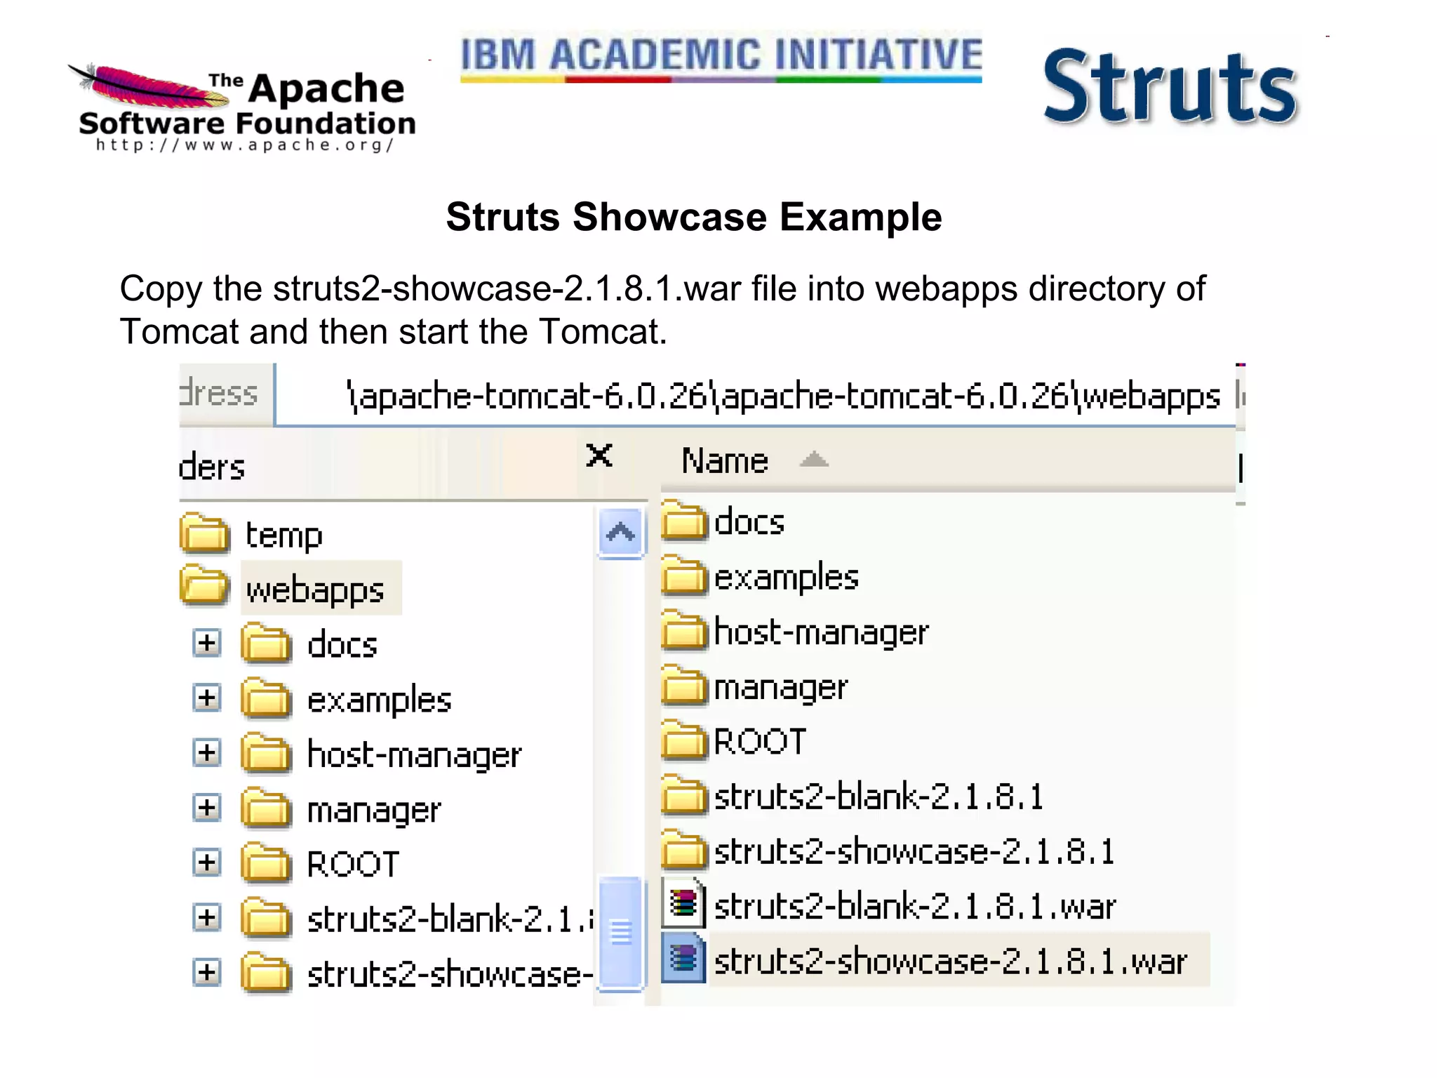Expand the manager node in folders tree
Screen dimensions: 1437x1078
[206, 807]
